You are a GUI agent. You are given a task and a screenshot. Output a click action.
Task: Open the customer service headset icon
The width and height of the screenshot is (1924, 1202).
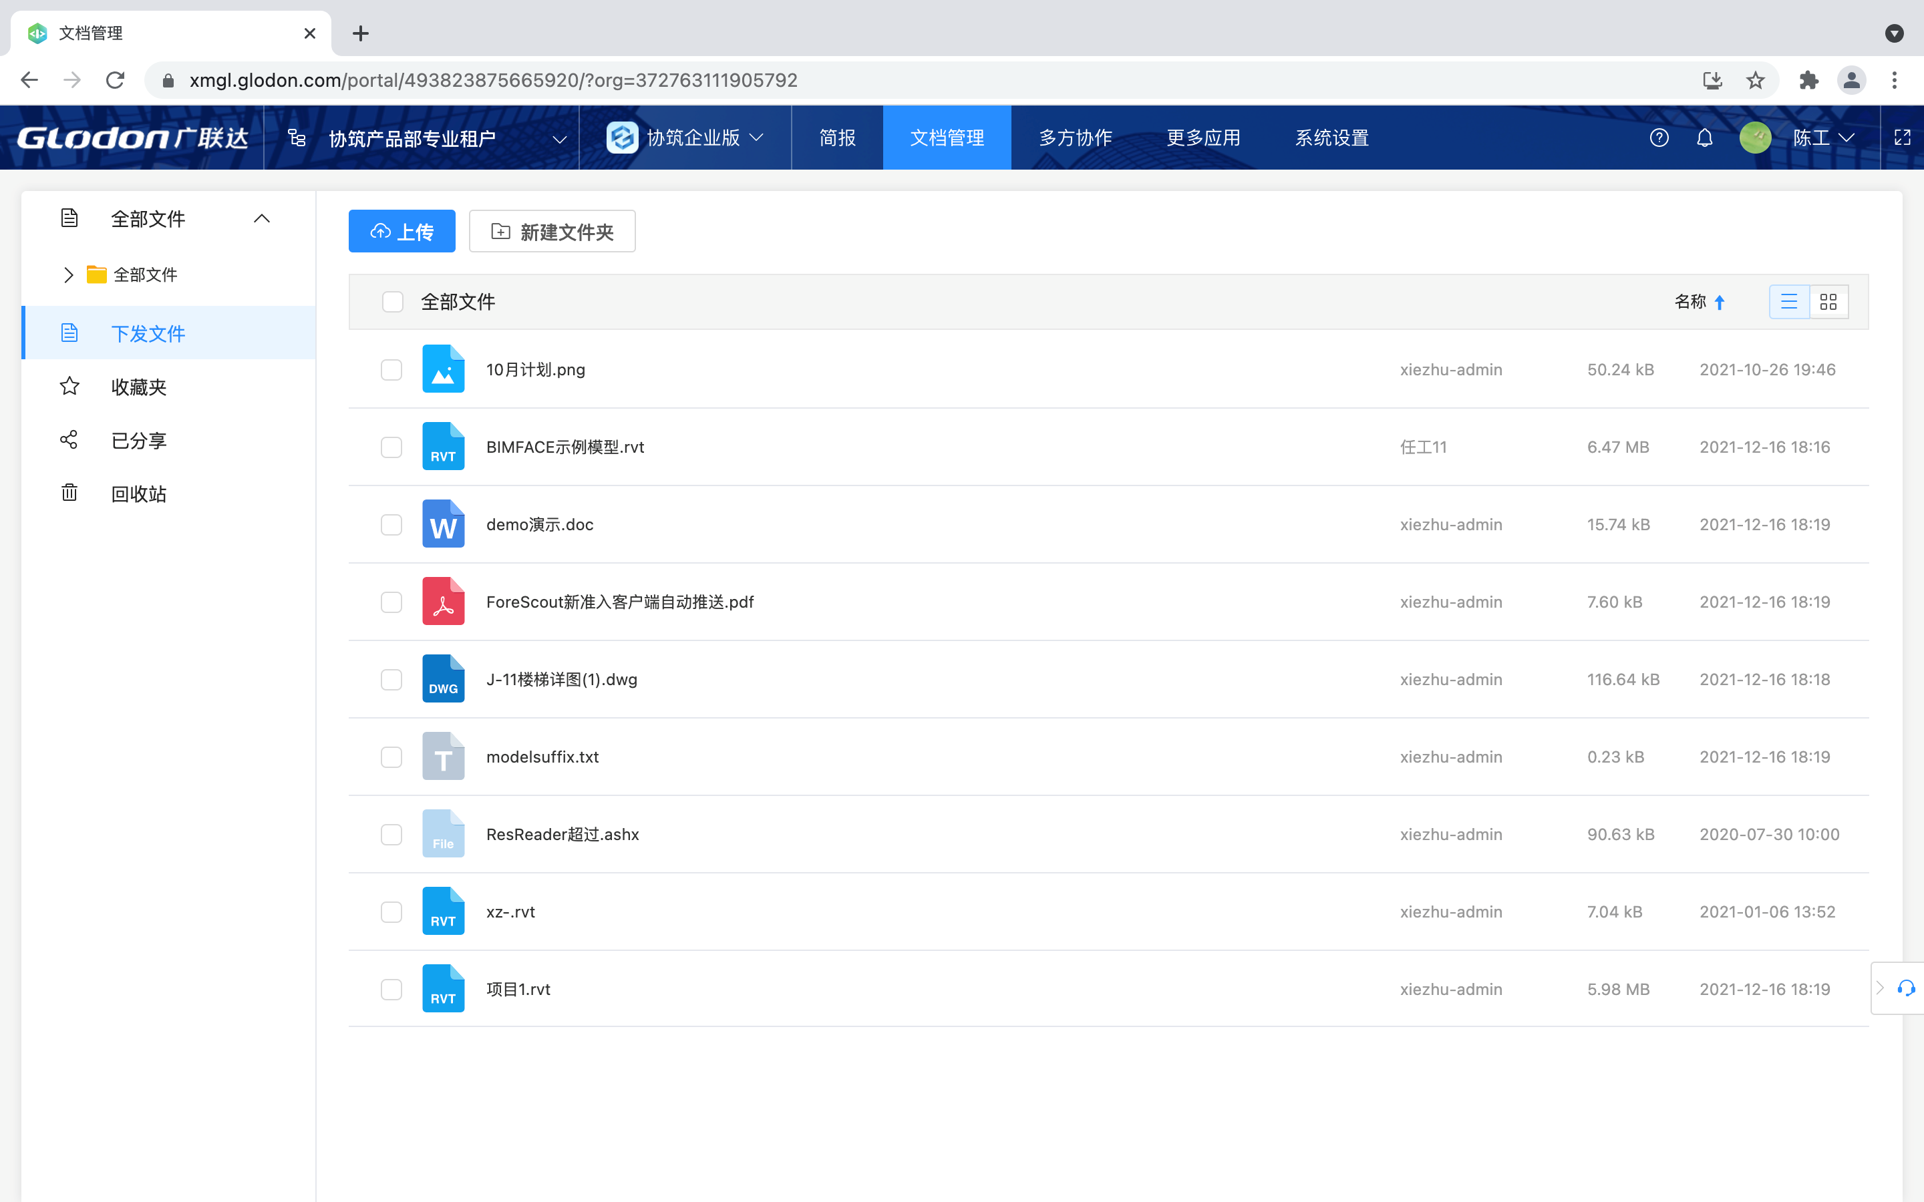click(x=1906, y=988)
